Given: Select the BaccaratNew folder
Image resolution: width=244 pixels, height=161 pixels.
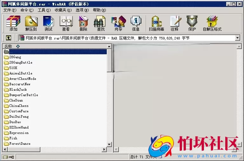Looking at the screenshot, I should [17, 84].
